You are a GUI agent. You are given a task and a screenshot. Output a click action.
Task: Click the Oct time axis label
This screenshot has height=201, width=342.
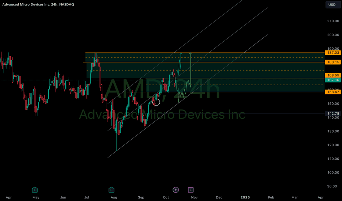tap(166, 197)
